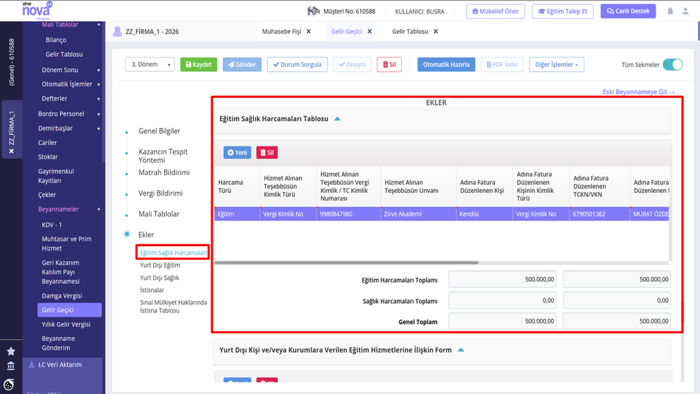Click the favorites star icon in sidebar
This screenshot has width=700, height=394.
pyautogui.click(x=11, y=351)
